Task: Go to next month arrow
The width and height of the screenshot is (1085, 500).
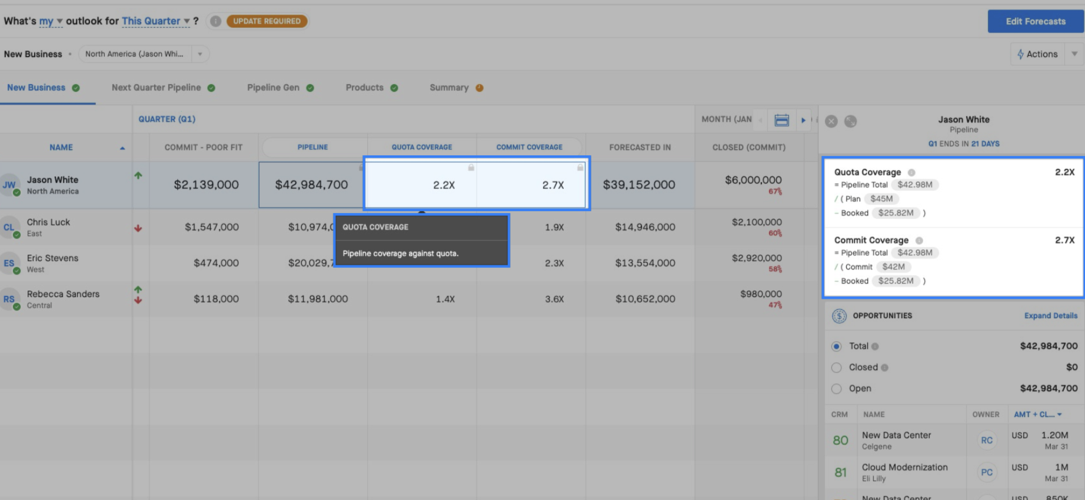Action: coord(803,120)
